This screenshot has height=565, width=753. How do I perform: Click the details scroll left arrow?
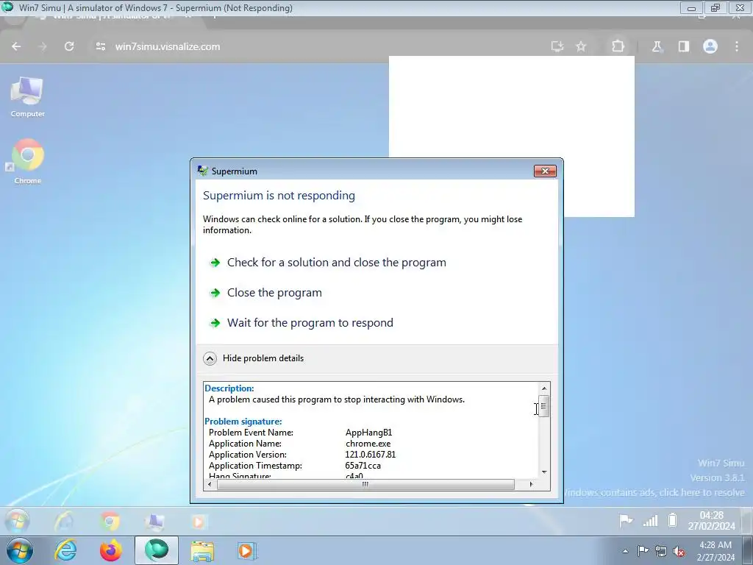[210, 484]
